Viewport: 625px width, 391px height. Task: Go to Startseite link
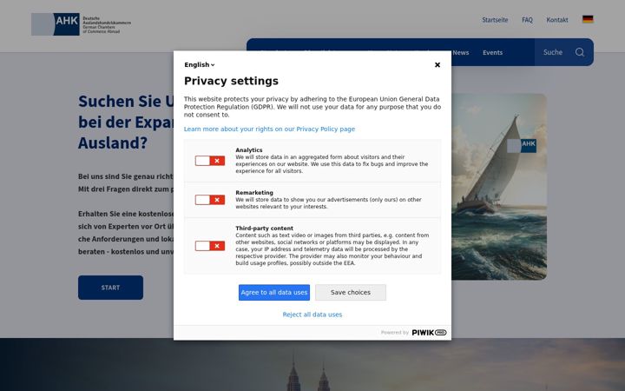[x=495, y=19]
